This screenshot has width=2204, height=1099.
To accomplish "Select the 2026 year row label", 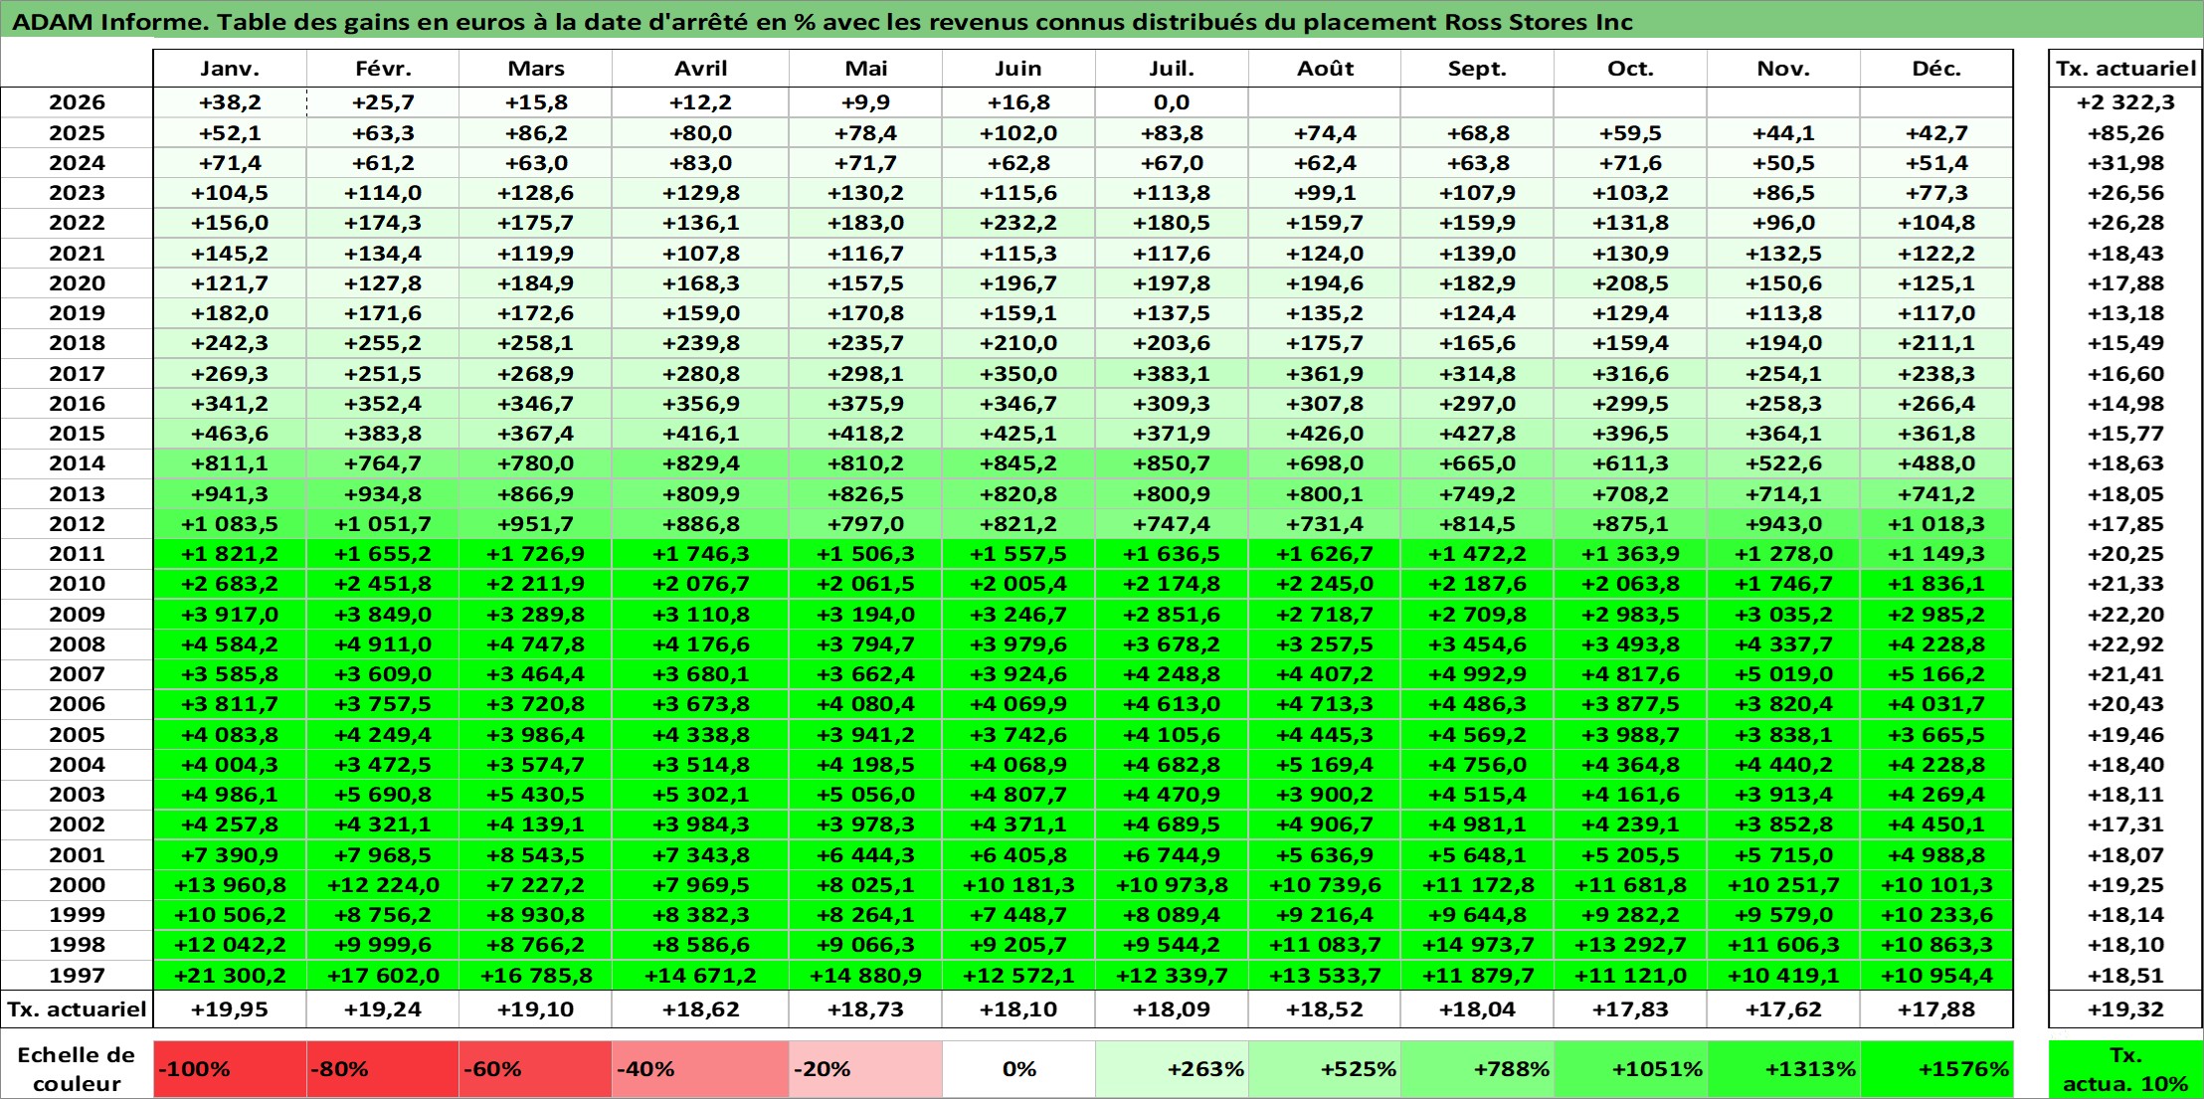I will (x=77, y=102).
